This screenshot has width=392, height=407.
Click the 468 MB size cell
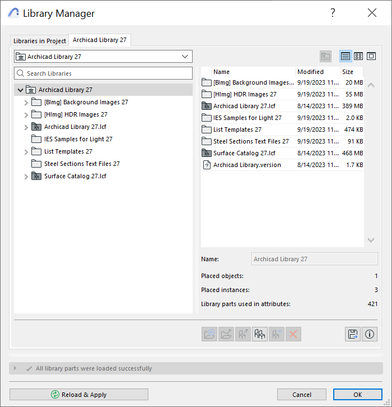click(352, 153)
